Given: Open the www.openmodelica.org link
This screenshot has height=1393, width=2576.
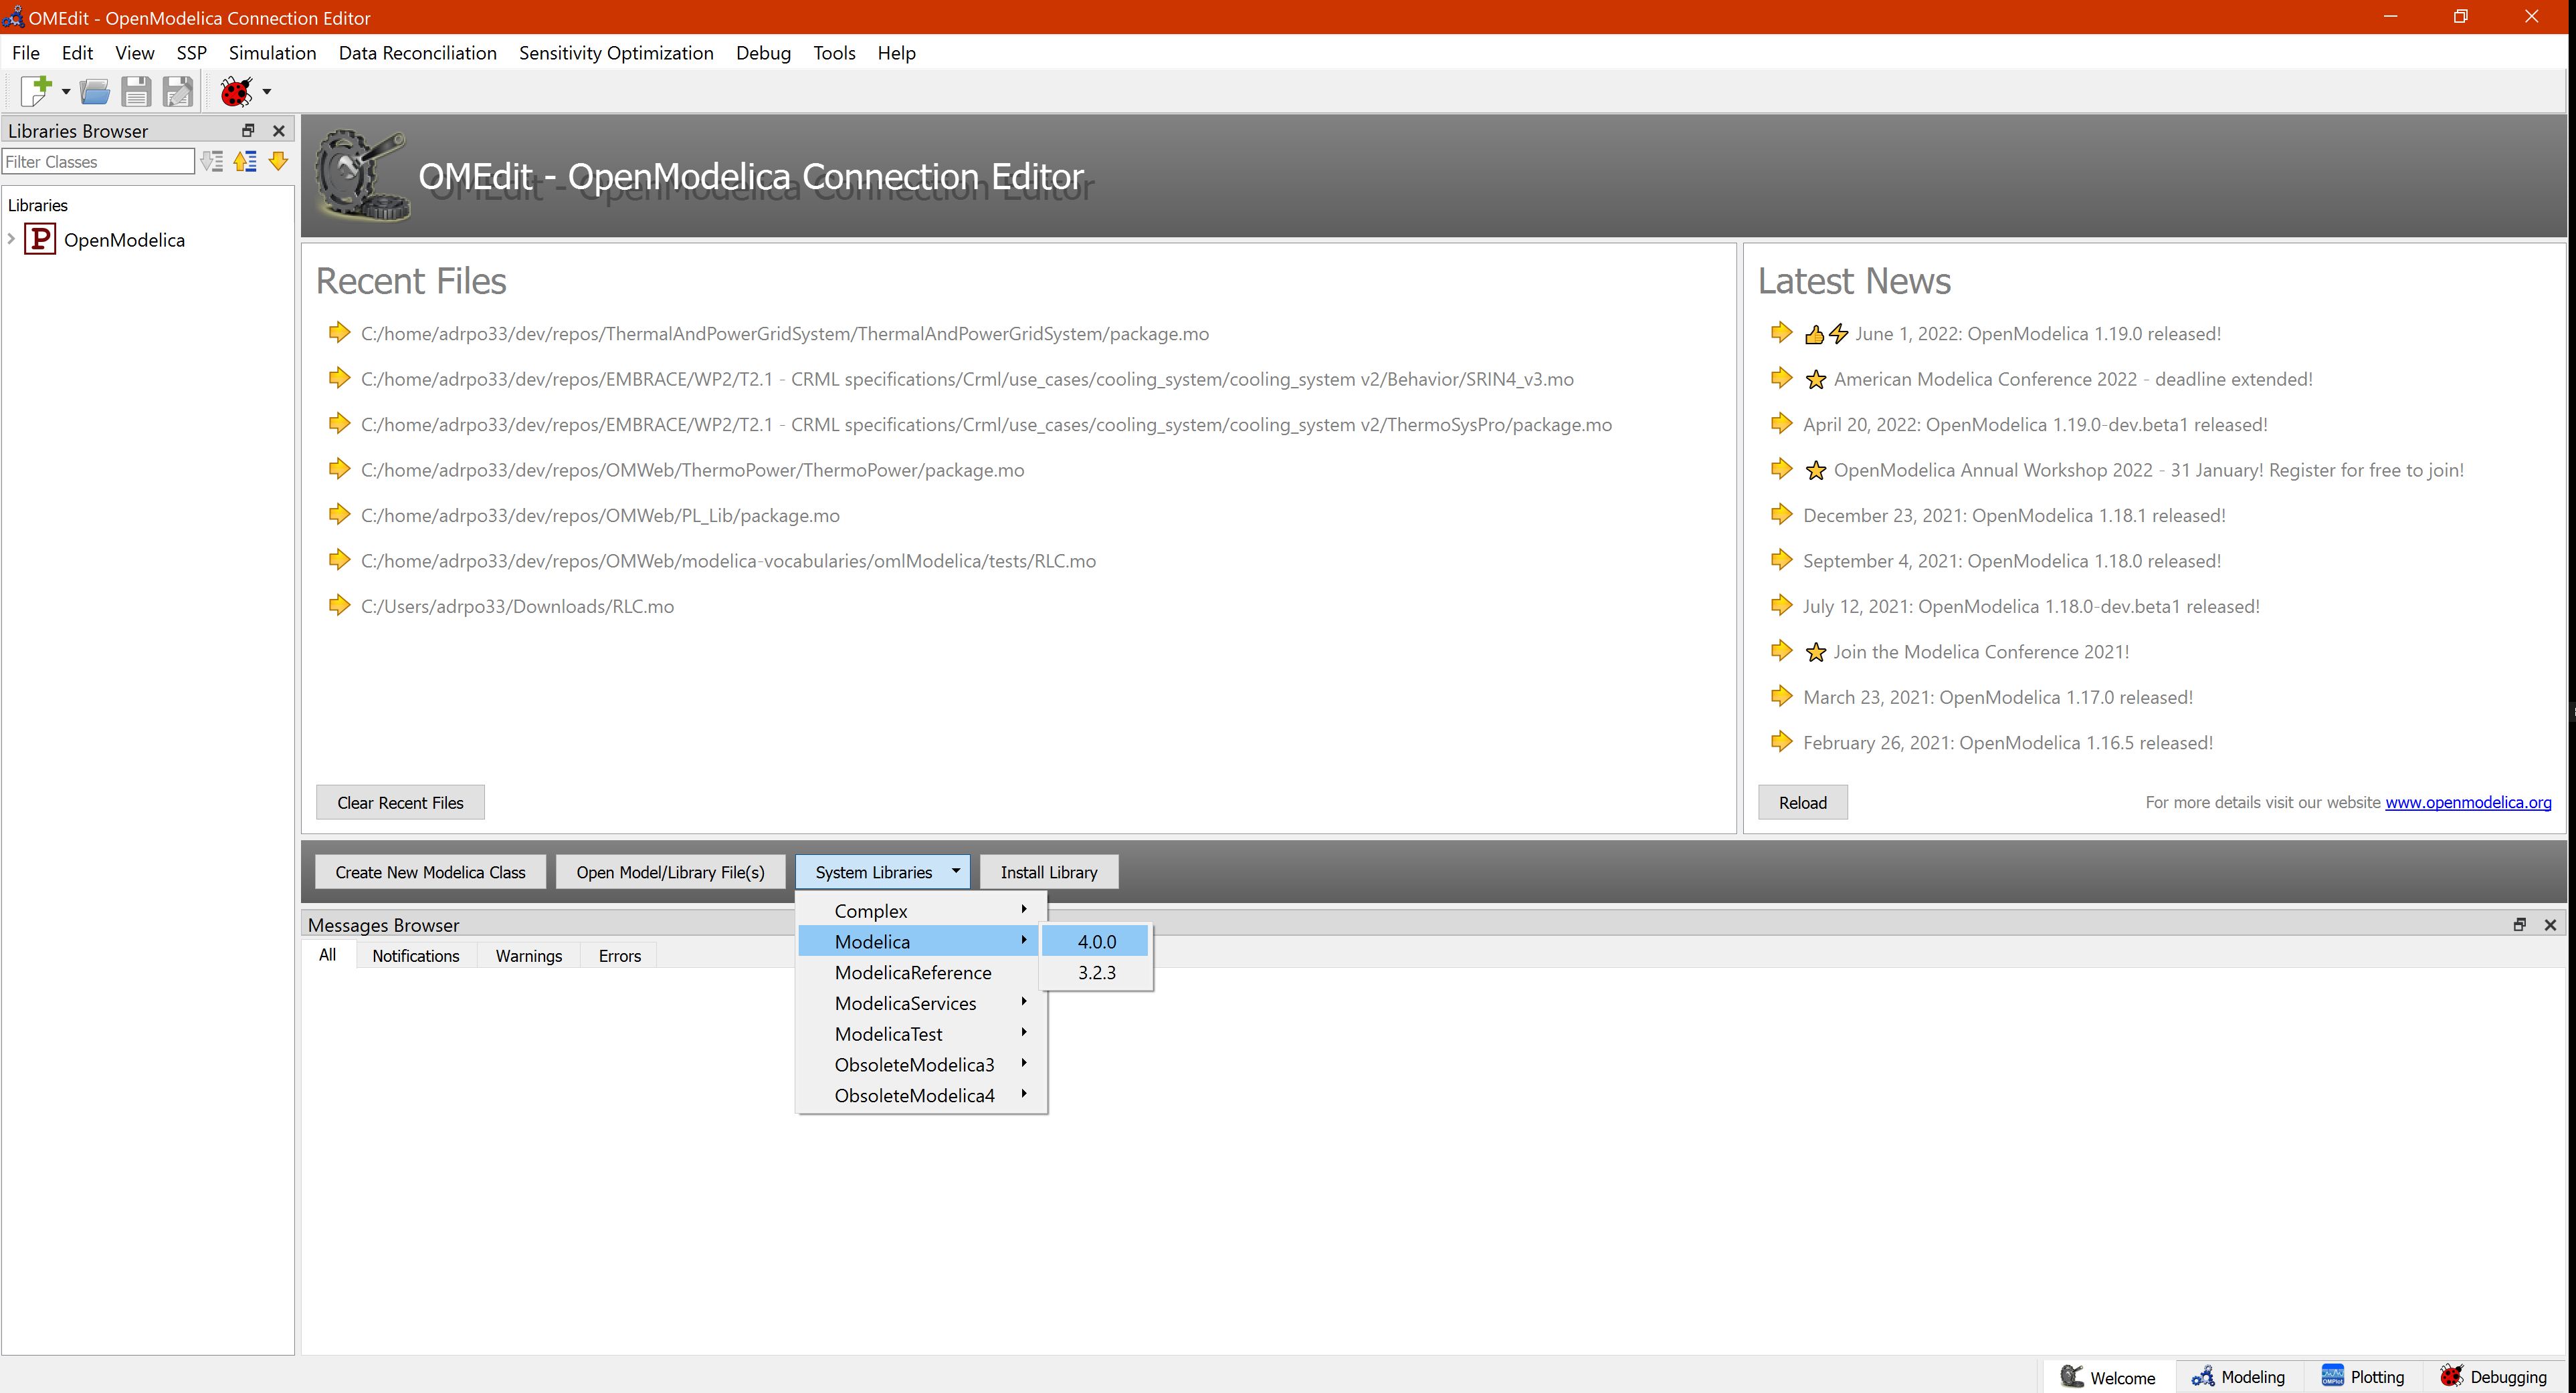Looking at the screenshot, I should pos(2468,802).
